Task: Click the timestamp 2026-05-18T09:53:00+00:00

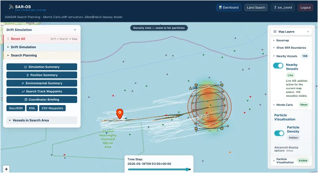Action: point(149,164)
